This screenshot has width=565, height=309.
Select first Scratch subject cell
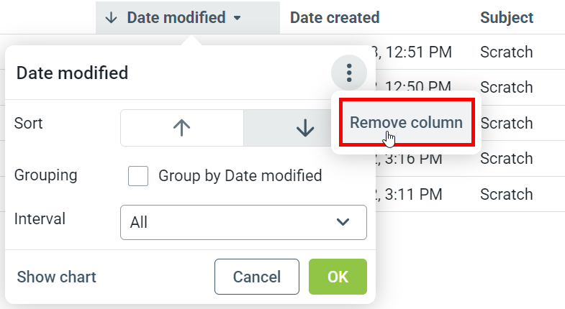(507, 52)
